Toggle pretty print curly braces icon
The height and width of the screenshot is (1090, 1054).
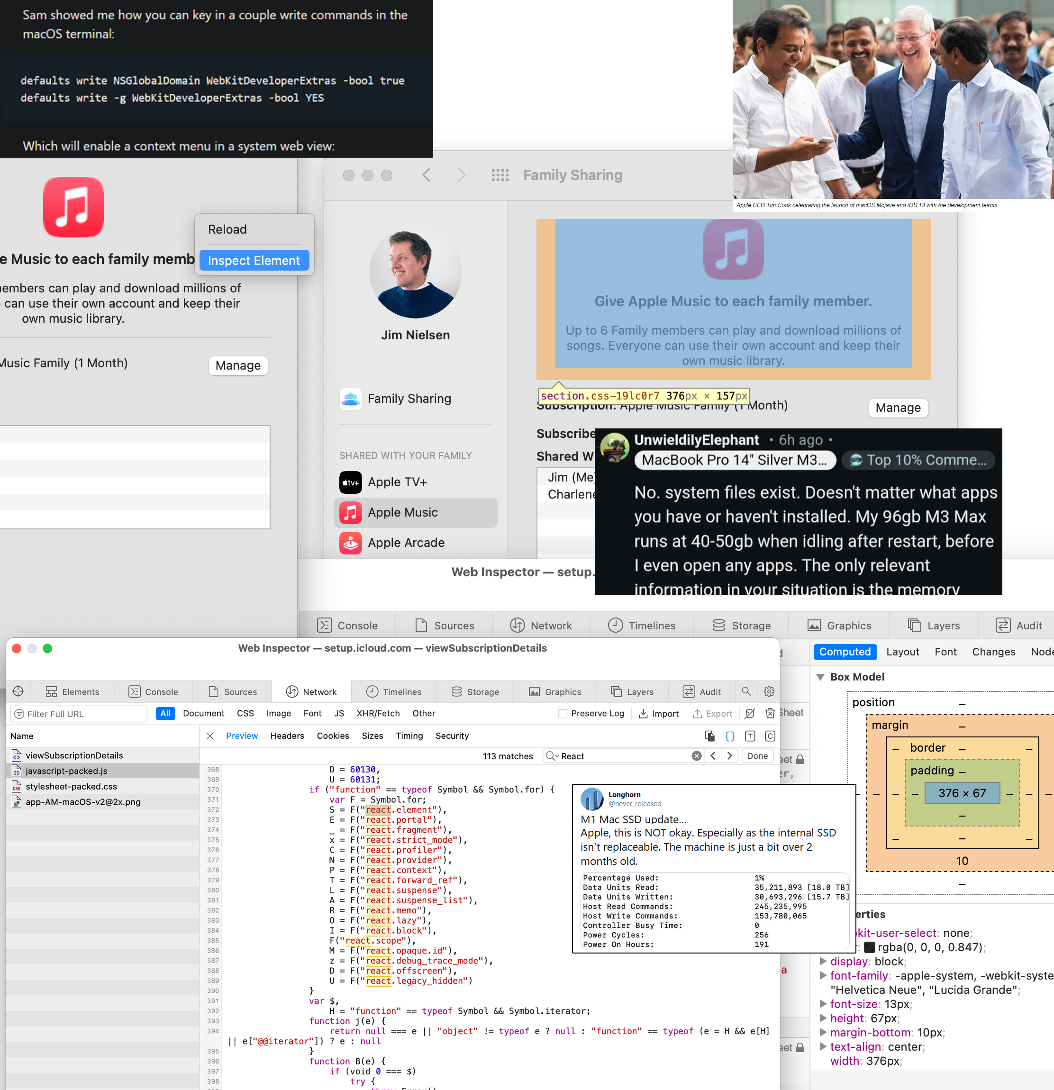point(730,736)
